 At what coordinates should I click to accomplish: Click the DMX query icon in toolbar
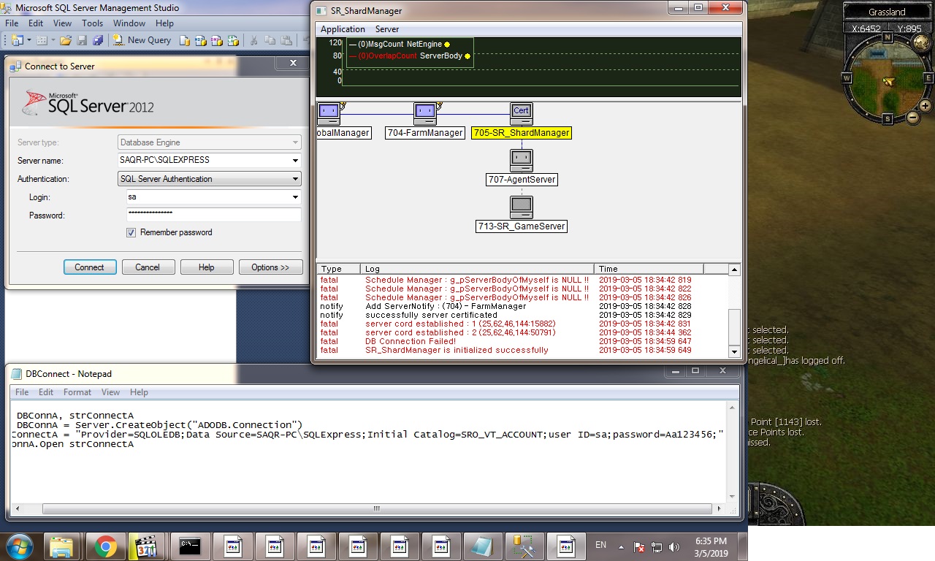pos(216,40)
